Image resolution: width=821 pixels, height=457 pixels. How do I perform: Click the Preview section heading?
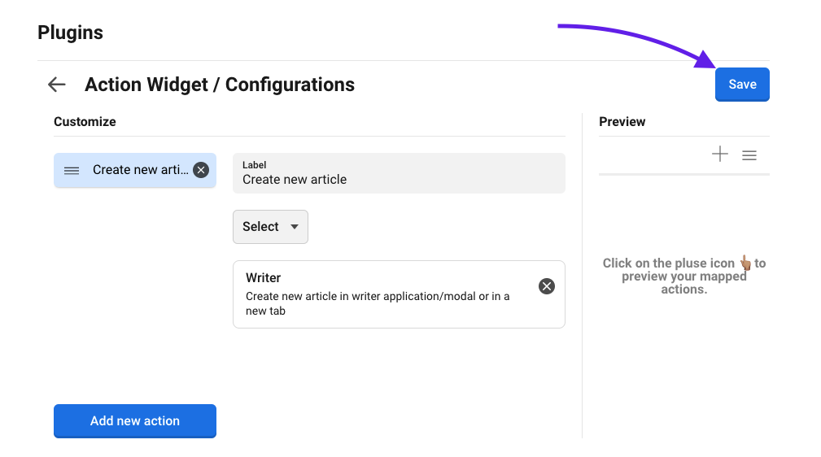point(622,122)
